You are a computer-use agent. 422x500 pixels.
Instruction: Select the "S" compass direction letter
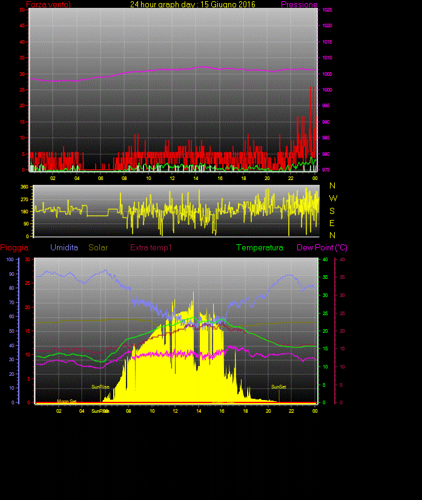(332, 210)
